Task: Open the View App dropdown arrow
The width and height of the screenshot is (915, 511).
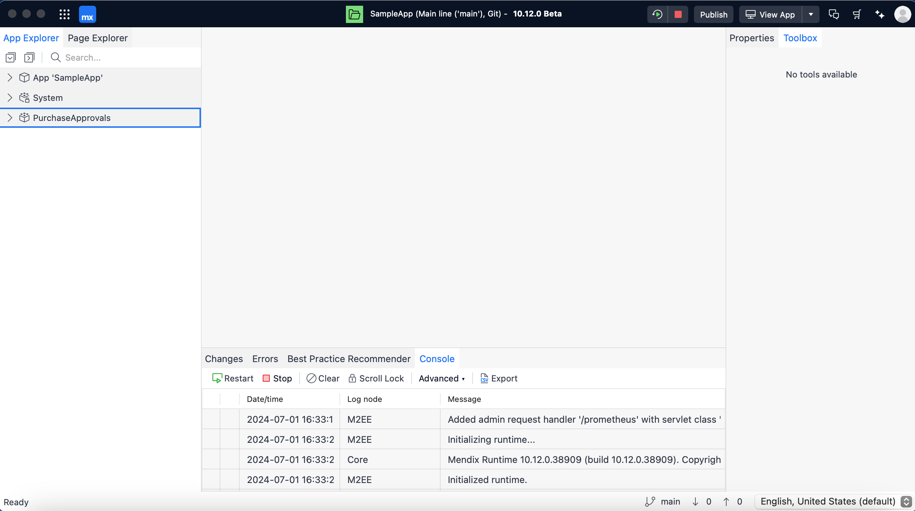Action: pyautogui.click(x=811, y=14)
